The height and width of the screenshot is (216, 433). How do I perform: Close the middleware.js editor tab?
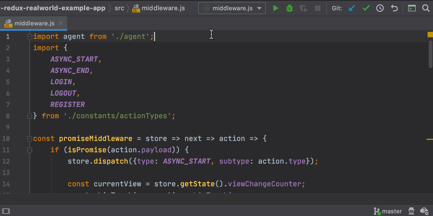tap(61, 23)
